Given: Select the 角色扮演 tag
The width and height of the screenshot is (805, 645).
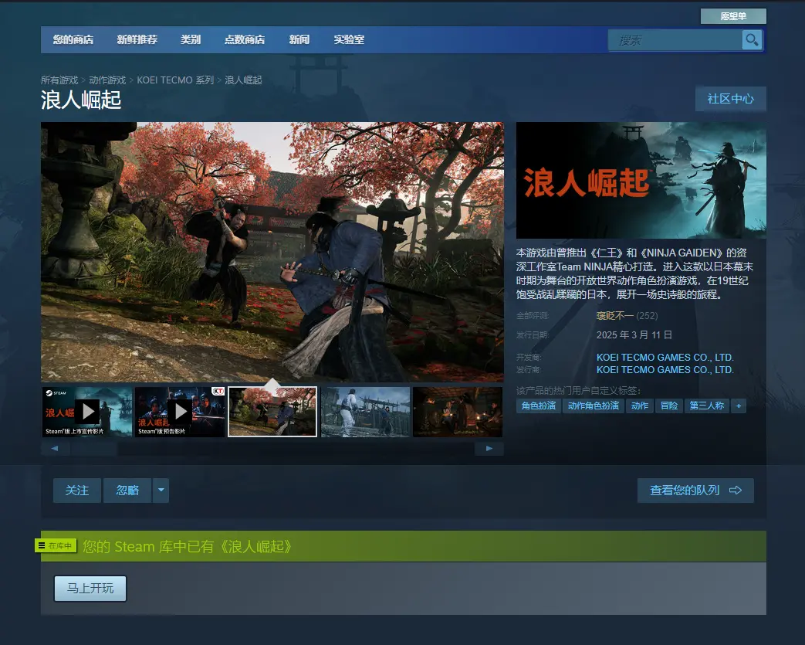Looking at the screenshot, I should click(x=539, y=406).
